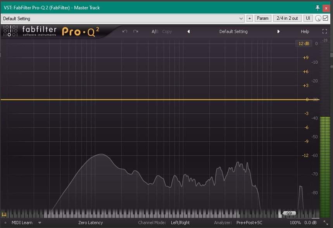The image size is (333, 228).
Task: Click the yellow EQ curve line
Action: (155, 99)
